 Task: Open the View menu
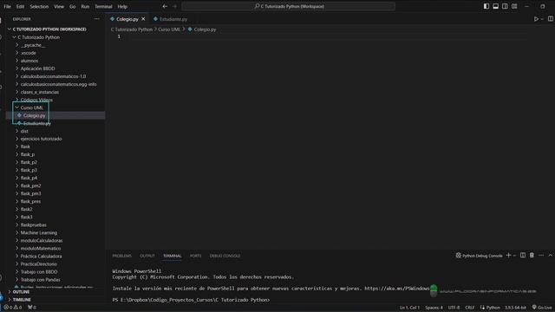[x=59, y=6]
